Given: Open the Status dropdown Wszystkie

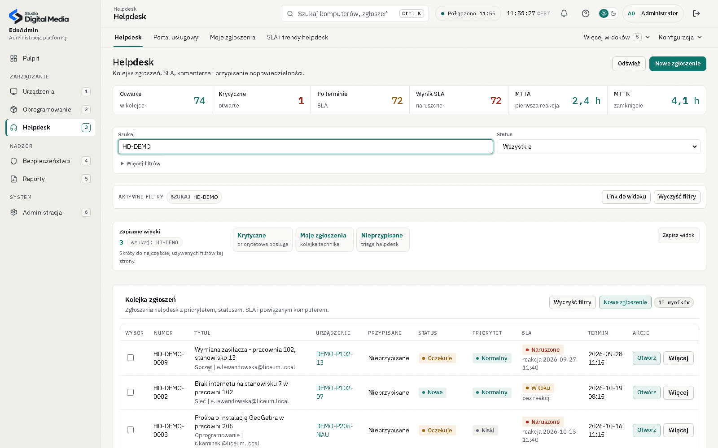Looking at the screenshot, I should click(x=599, y=146).
